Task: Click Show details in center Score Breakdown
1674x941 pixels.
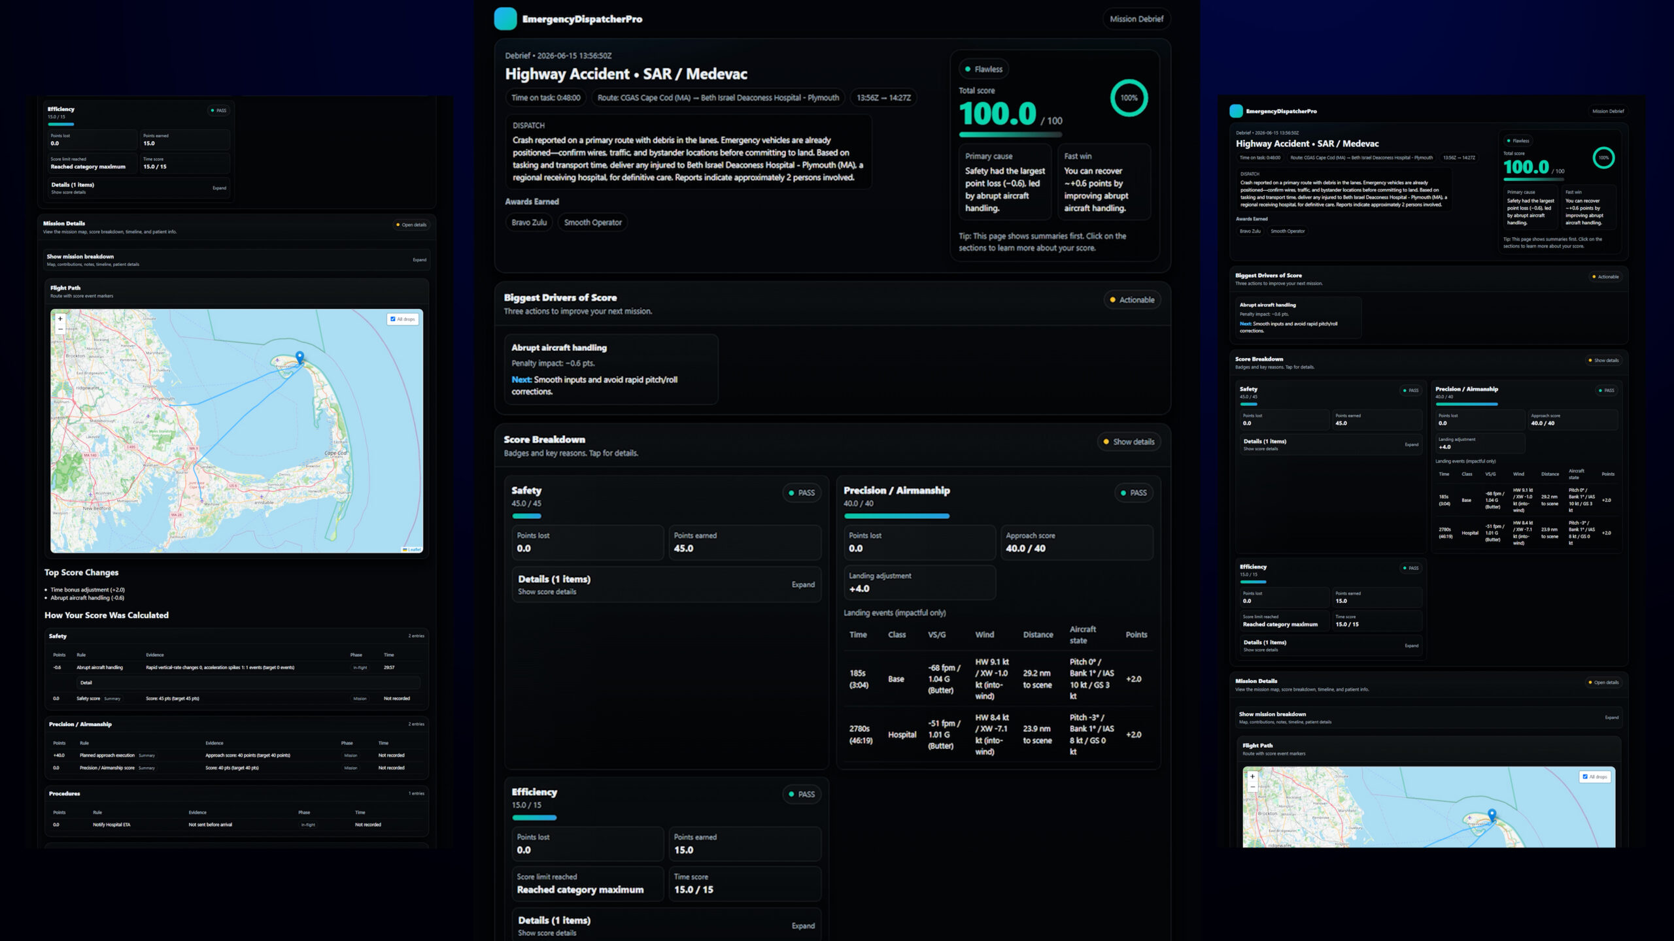Action: click(1129, 442)
